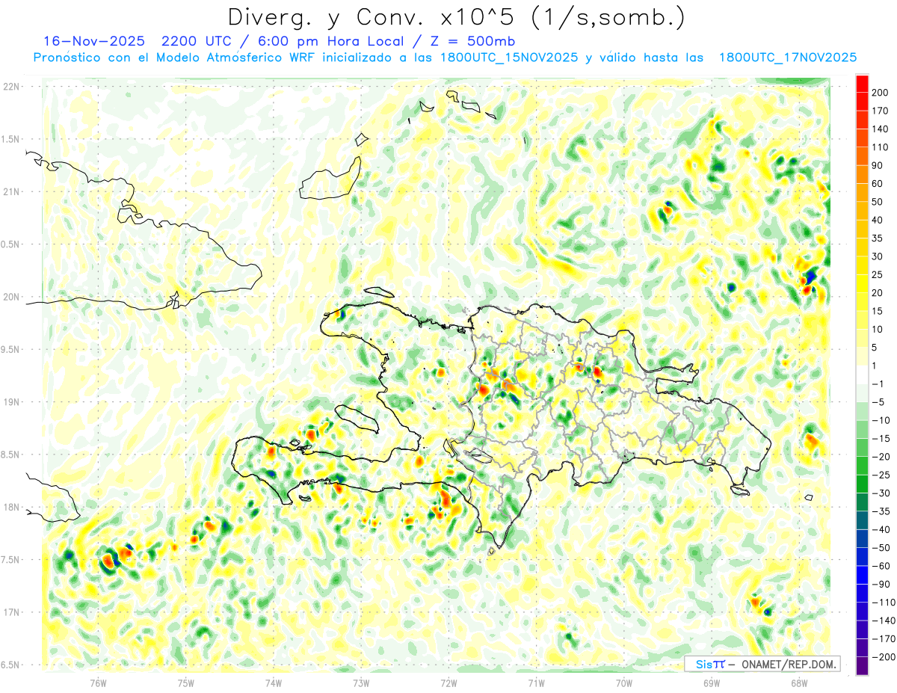This screenshot has width=897, height=693.
Task: Click the '7.5N' latitude axis label
Action: click(x=10, y=560)
